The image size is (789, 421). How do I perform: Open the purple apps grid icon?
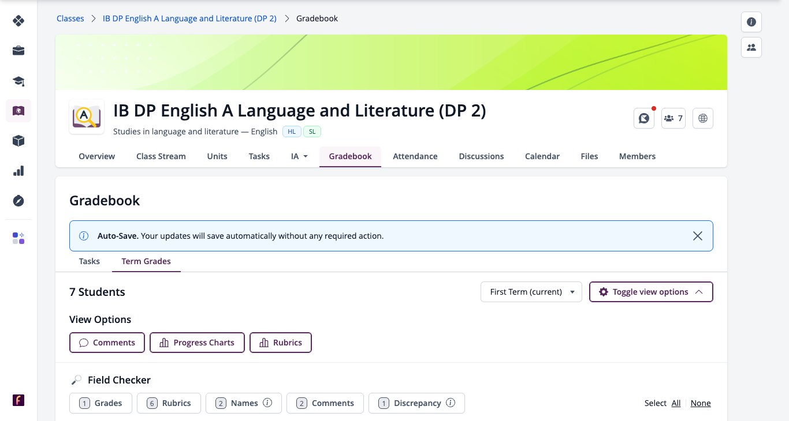pyautogui.click(x=18, y=238)
